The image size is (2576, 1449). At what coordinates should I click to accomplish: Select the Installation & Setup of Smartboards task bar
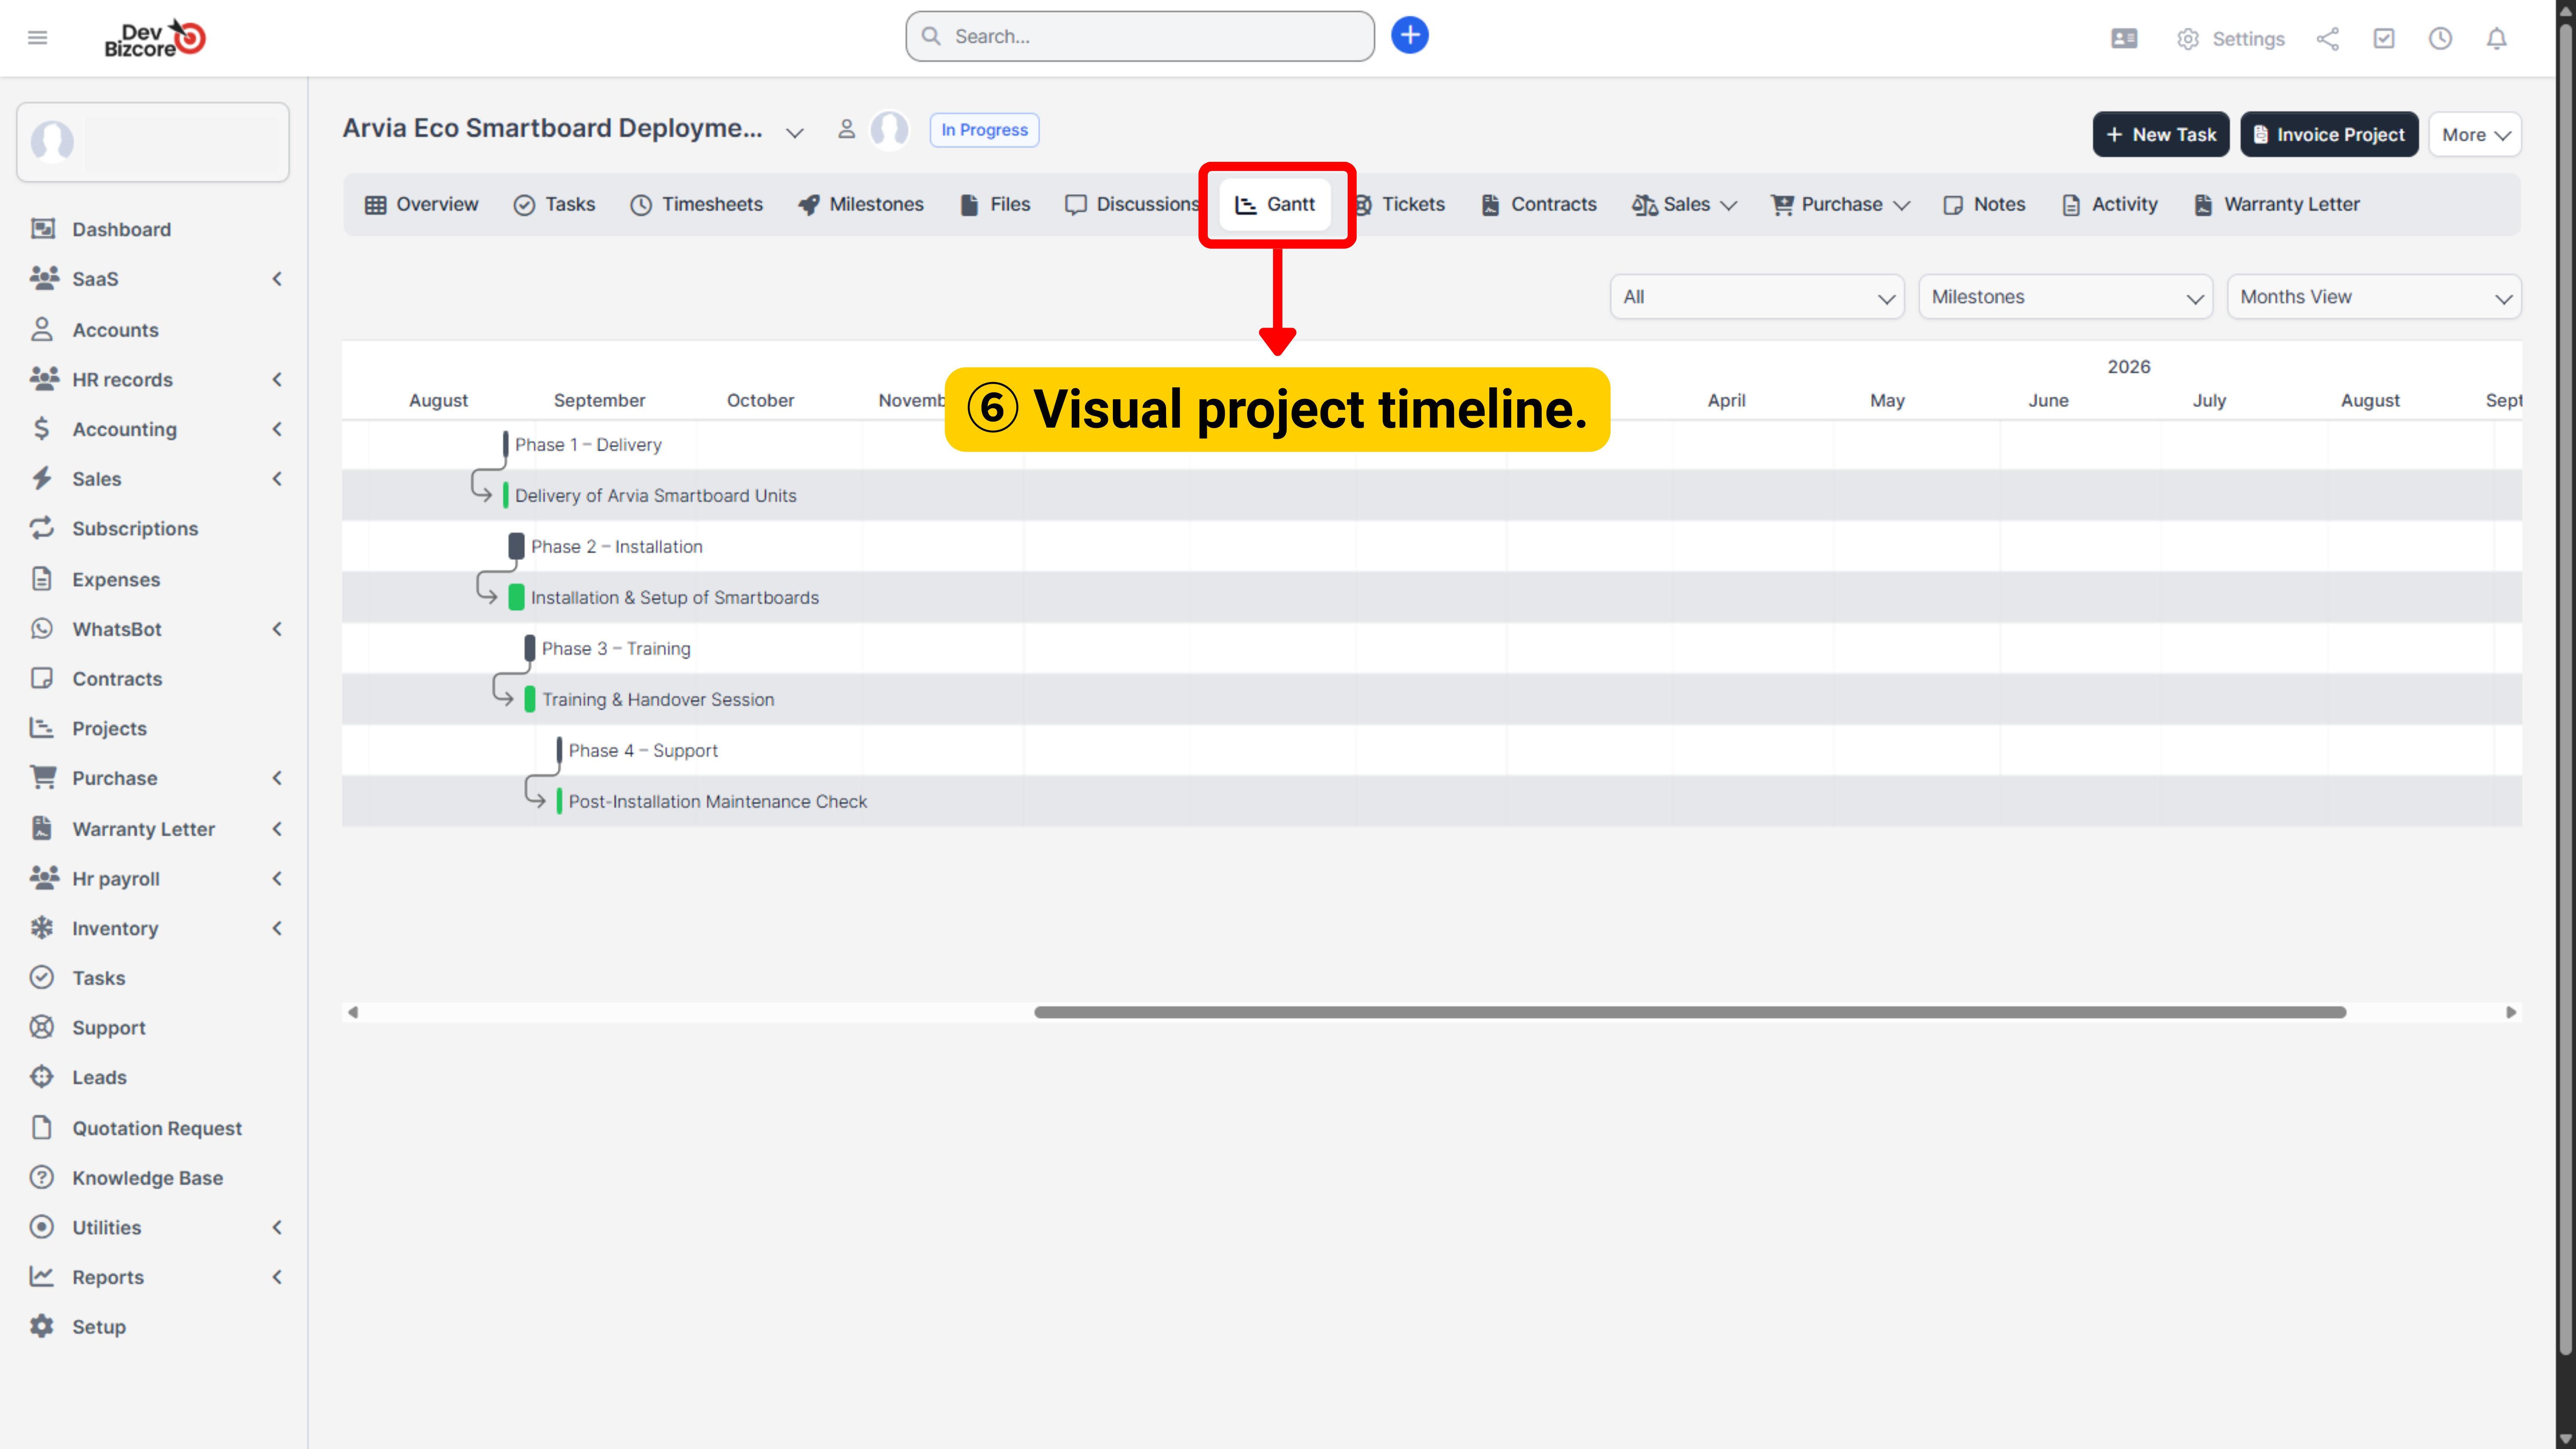coord(516,597)
